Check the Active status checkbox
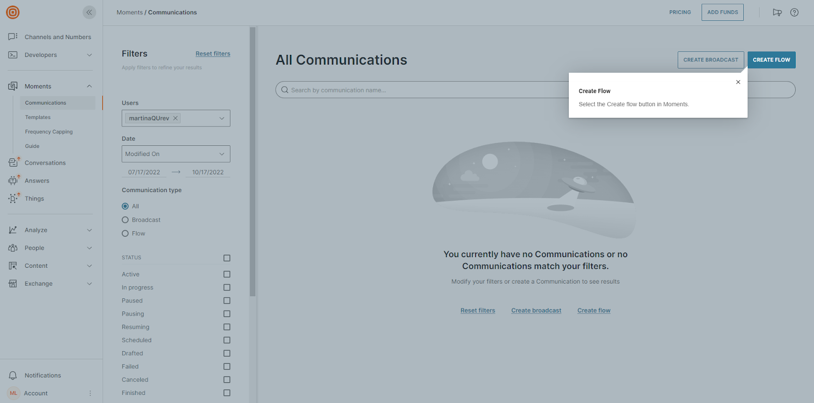814x403 pixels. (227, 274)
